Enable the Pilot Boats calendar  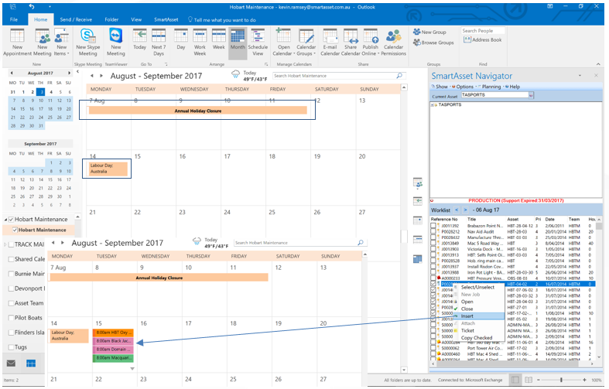tap(11, 318)
